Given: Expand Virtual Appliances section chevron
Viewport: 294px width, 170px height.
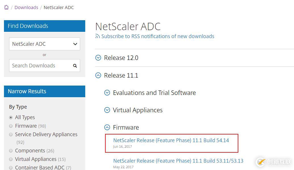Looking at the screenshot, I should point(107,110).
